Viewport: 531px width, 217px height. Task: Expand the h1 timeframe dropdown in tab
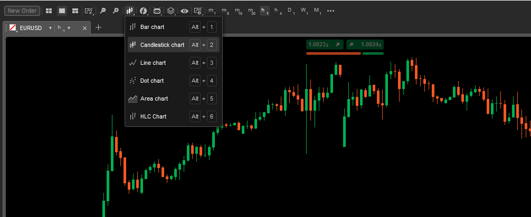(x=69, y=28)
